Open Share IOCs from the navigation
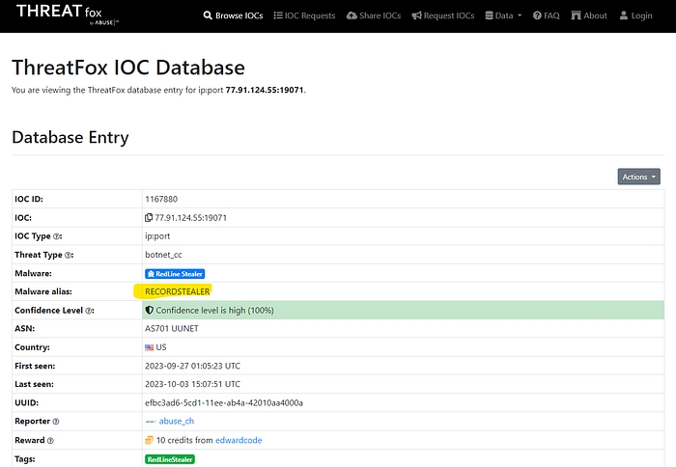Image resolution: width=676 pixels, height=467 pixels. tap(377, 15)
